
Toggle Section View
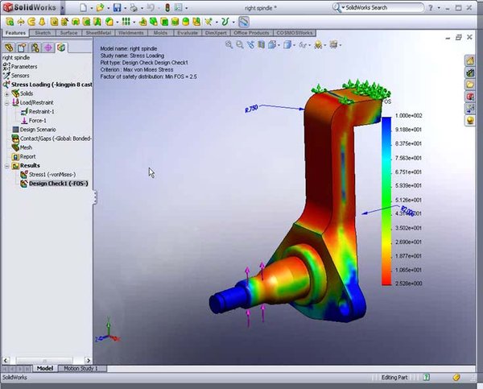click(x=261, y=45)
